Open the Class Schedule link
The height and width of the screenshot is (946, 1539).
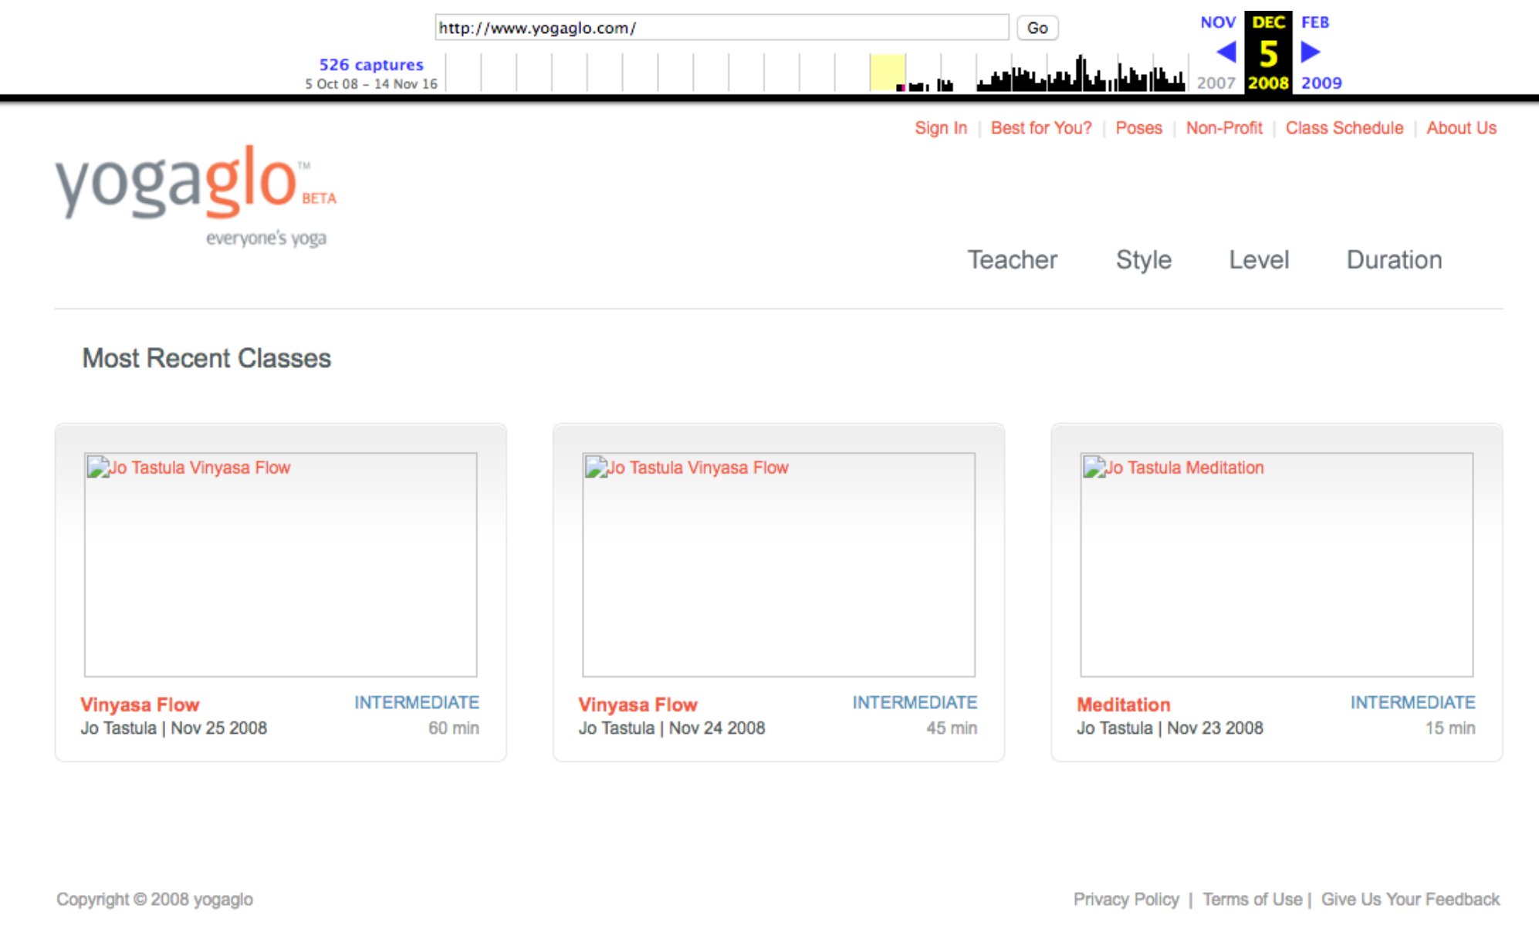click(x=1344, y=128)
